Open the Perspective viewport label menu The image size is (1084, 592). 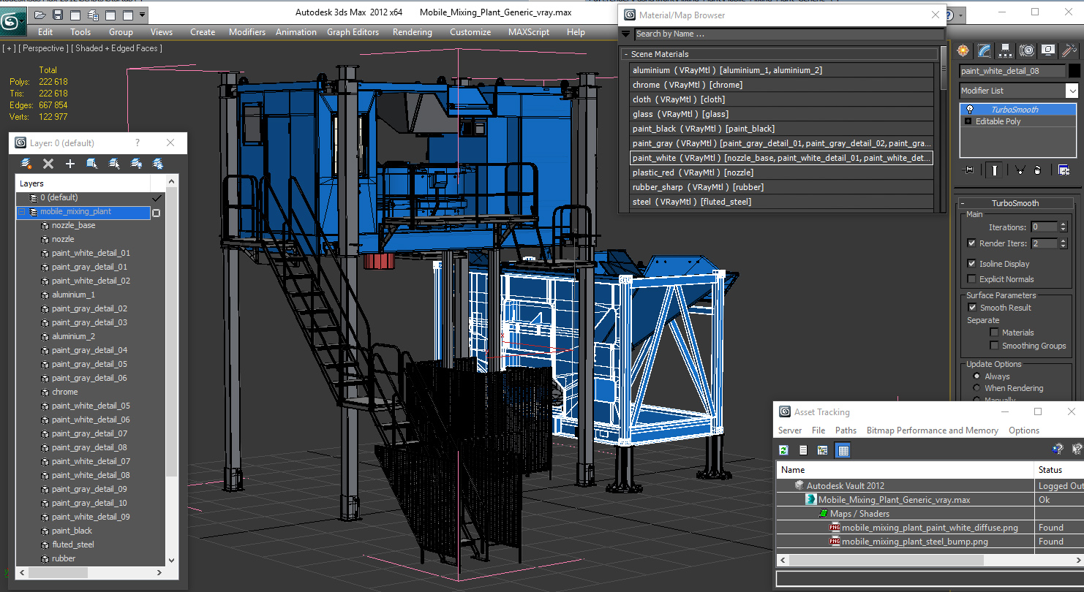pos(43,48)
